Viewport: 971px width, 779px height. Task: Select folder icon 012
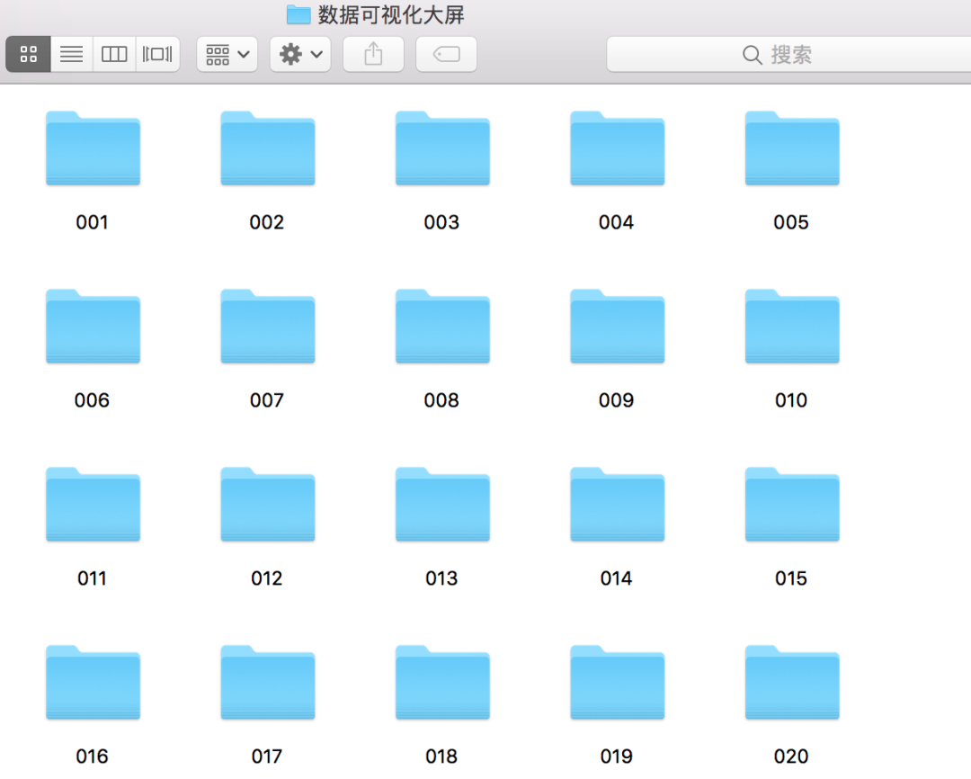tap(268, 505)
